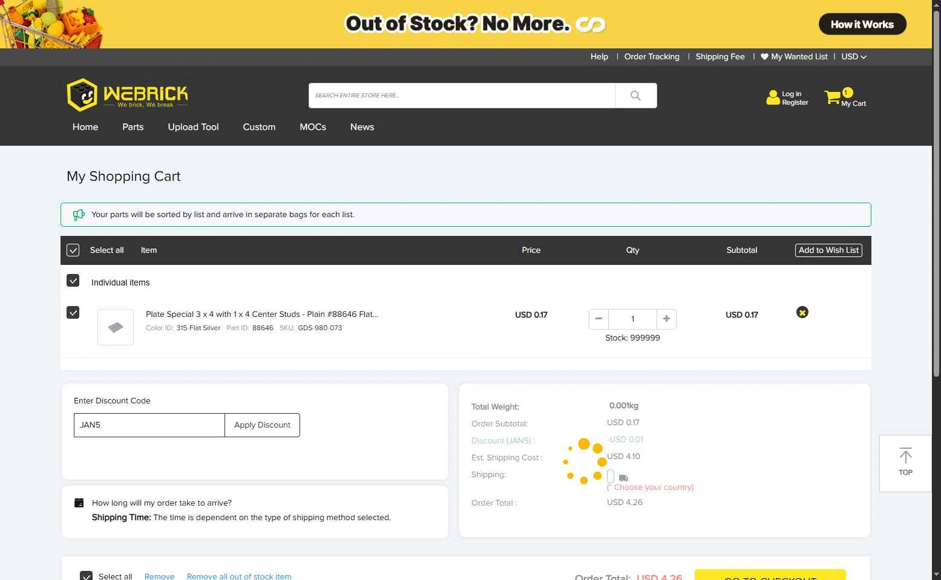Toggle the header Select all checkbox

[73, 250]
